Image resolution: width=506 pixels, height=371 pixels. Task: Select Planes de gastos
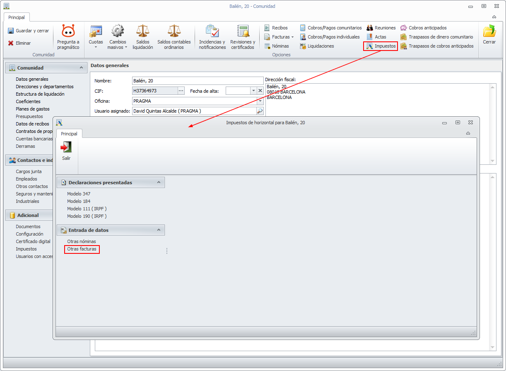pos(33,109)
